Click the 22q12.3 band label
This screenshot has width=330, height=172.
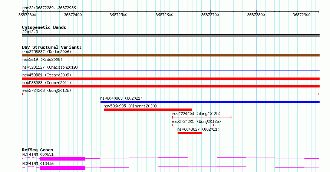click(30, 32)
